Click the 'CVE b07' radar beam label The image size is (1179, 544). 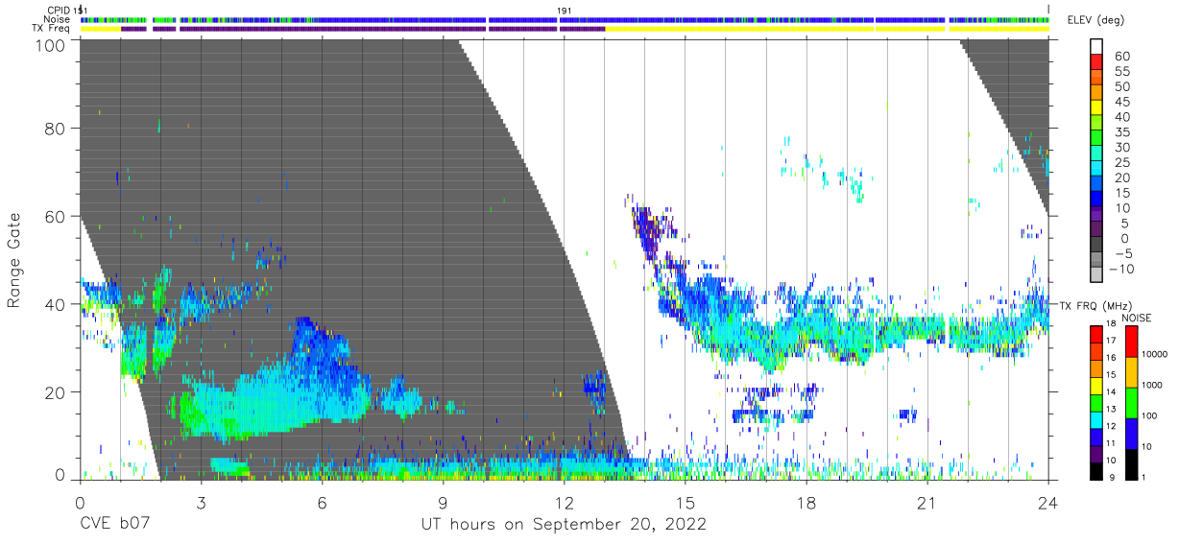click(114, 525)
